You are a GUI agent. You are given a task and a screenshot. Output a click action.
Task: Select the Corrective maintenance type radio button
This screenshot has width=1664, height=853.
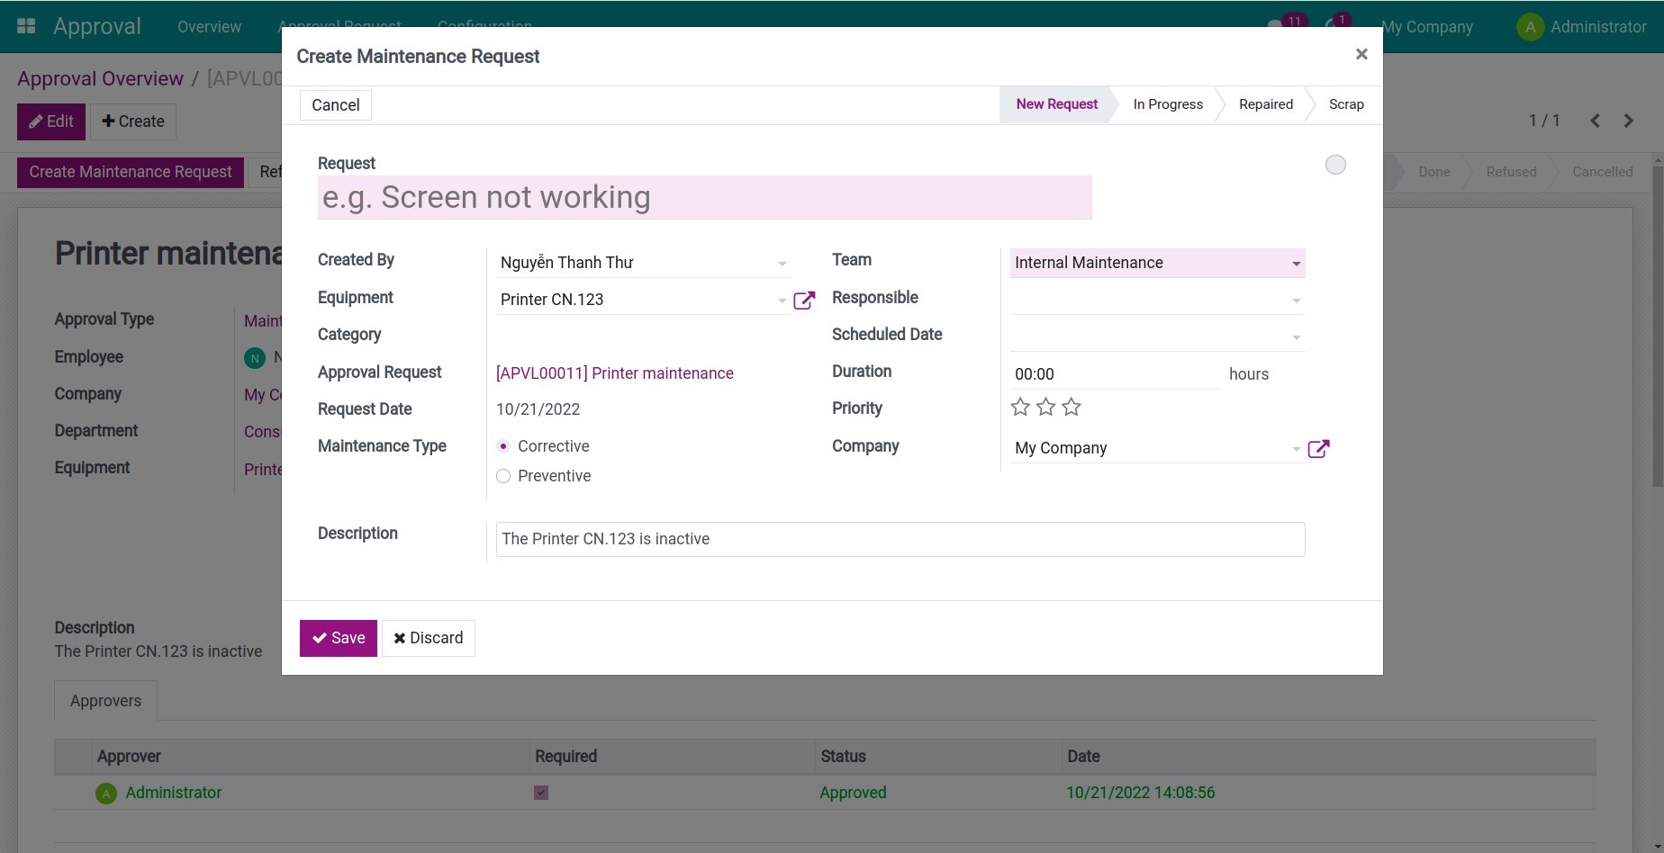point(503,445)
